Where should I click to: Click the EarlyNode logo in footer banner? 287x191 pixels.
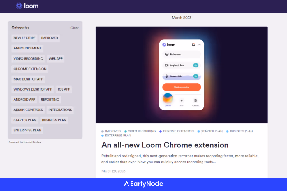(143, 184)
